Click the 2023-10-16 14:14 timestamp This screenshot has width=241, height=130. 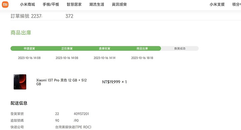coord(104,58)
